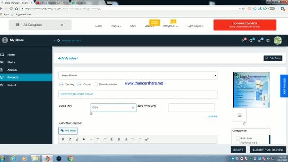Go to browser home page
Screen dimensions: 288x162
(16, 9)
